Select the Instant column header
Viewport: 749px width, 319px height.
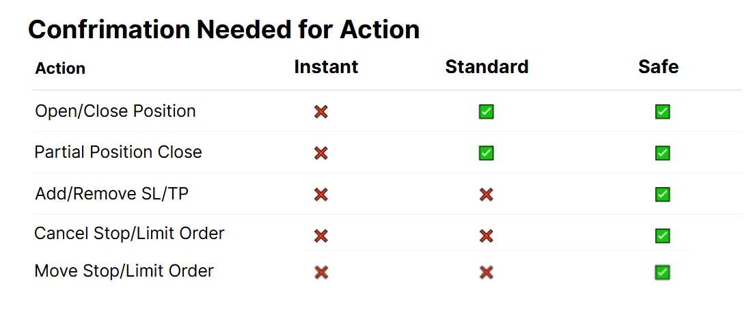tap(326, 67)
